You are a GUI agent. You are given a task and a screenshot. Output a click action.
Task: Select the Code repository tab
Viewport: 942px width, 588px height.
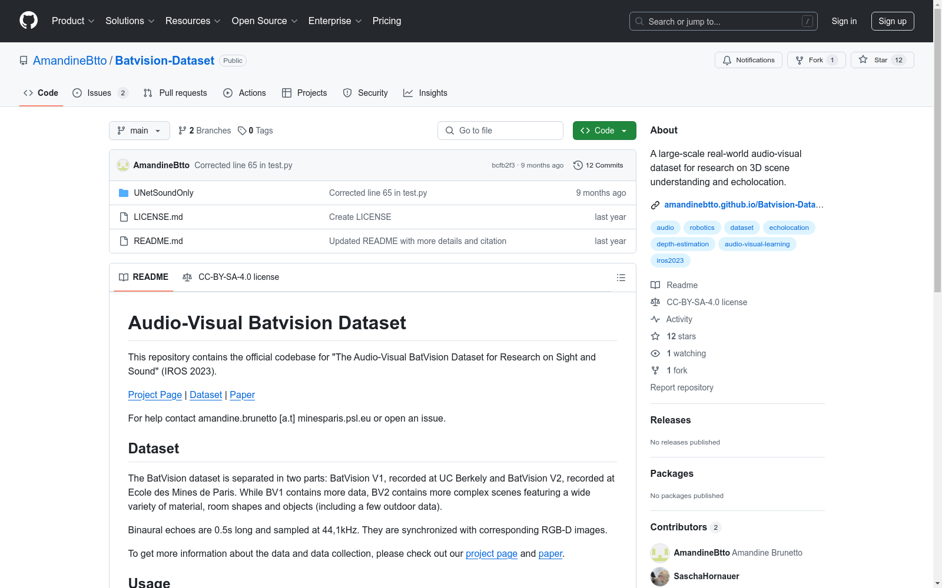41,93
